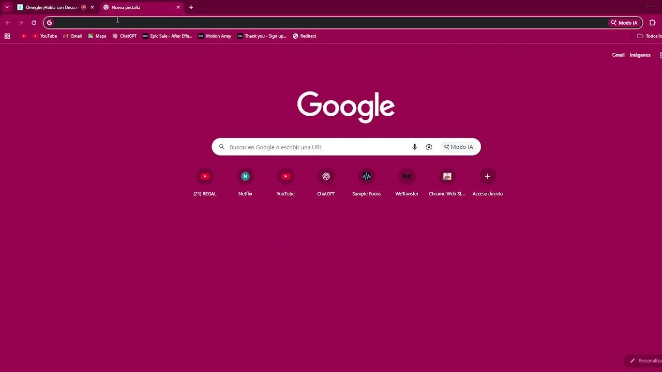
Task: Minimize the Chrome window
Action: [x=651, y=7]
